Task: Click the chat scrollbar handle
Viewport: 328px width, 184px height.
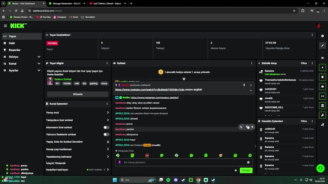Action: 255,146
